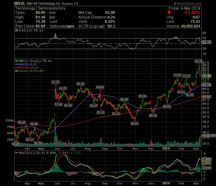Click the 46.02 price low label
Image resolution: width=216 pixels, height=186 pixels.
[x=135, y=123]
